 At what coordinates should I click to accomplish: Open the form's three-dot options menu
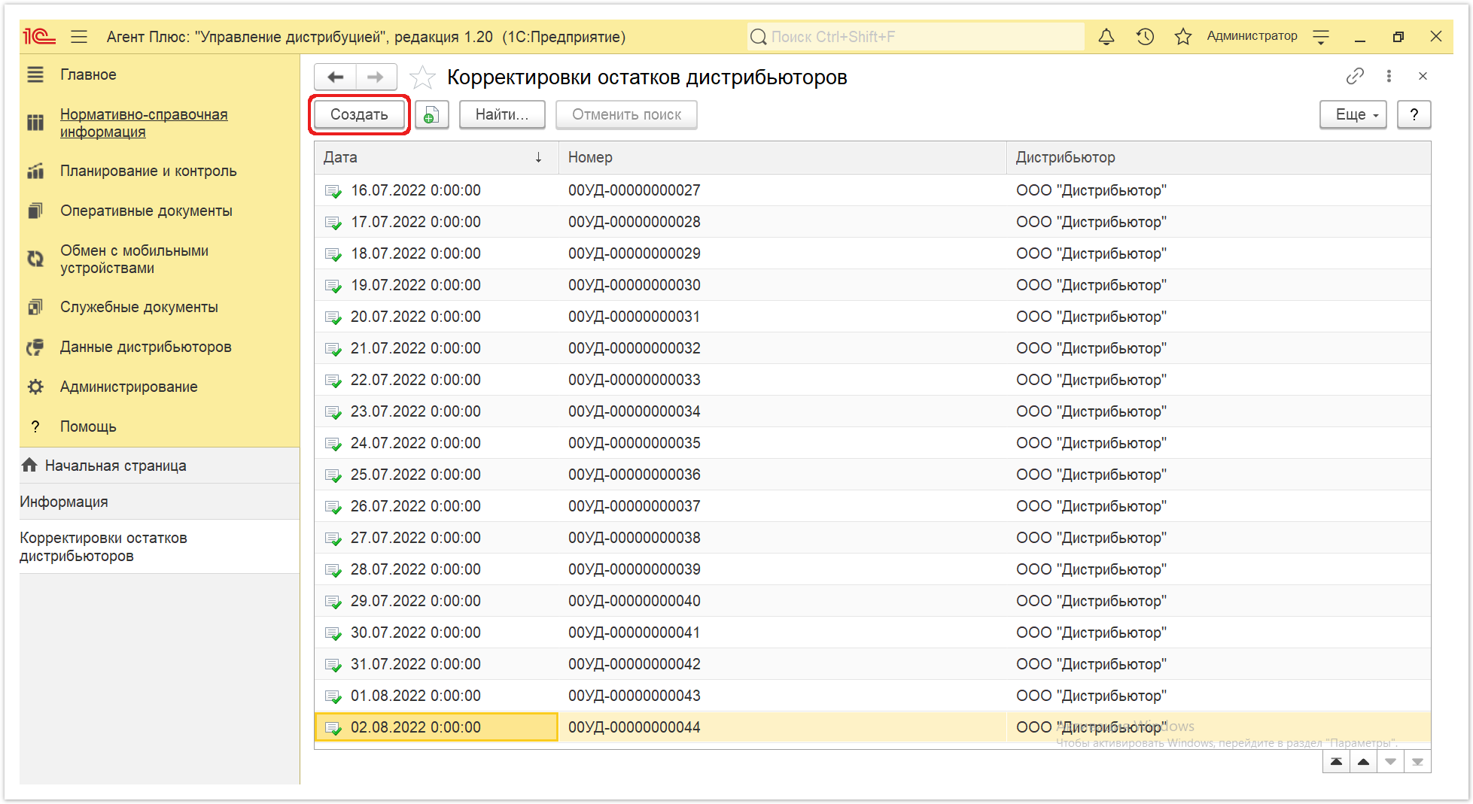pyautogui.click(x=1389, y=76)
